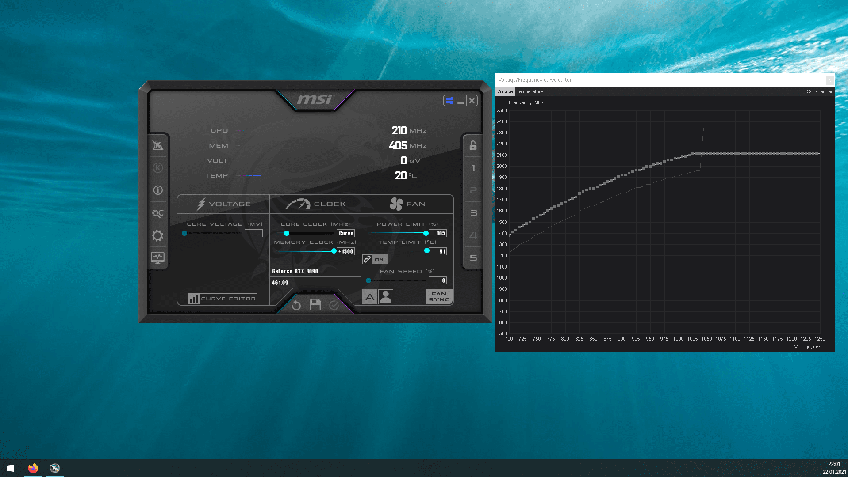Screen dimensions: 848x477
Task: Click the GeForce RTX 3090 label
Action: tap(295, 271)
